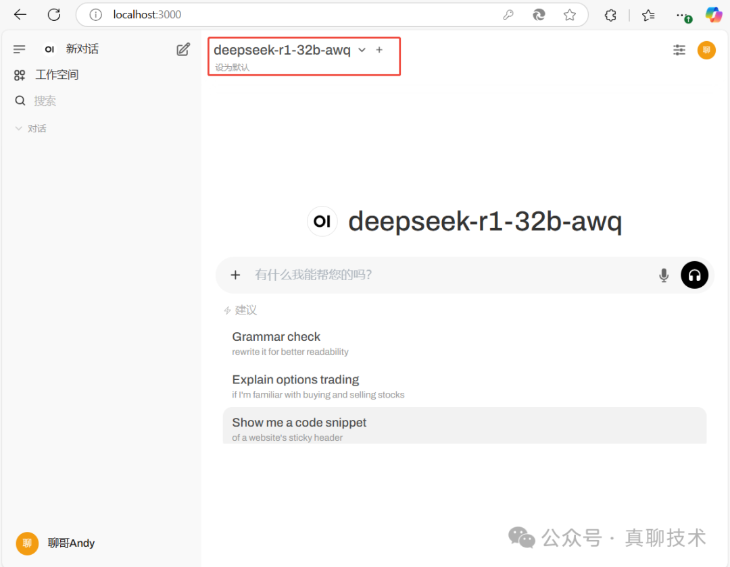This screenshot has width=730, height=567.
Task: Attach a file with the input plus button
Action: point(236,275)
